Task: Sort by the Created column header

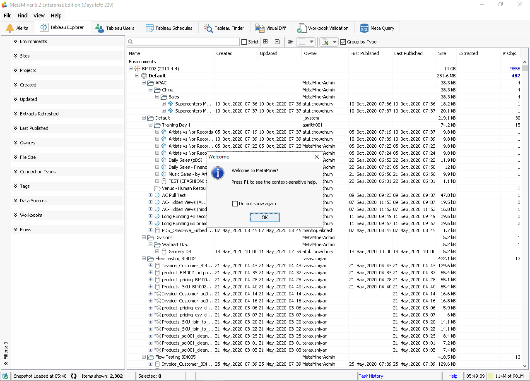Action: coord(236,53)
